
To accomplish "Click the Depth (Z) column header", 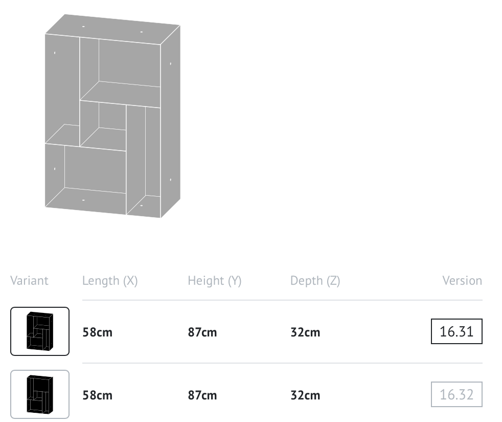I will (x=315, y=281).
